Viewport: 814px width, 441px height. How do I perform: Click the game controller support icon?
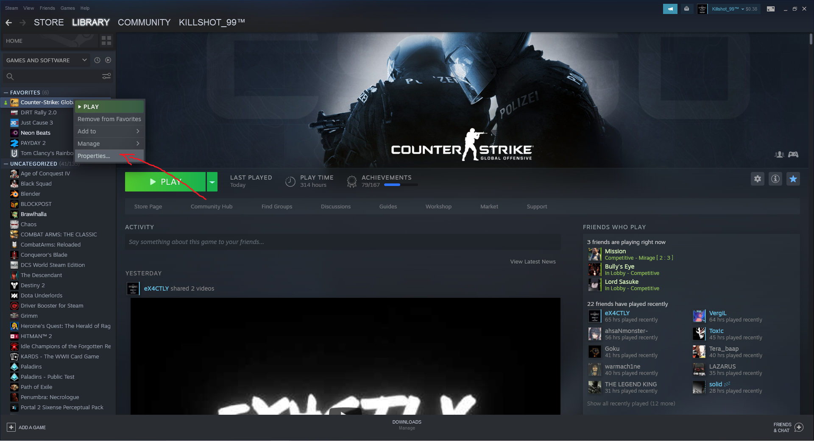pos(793,155)
